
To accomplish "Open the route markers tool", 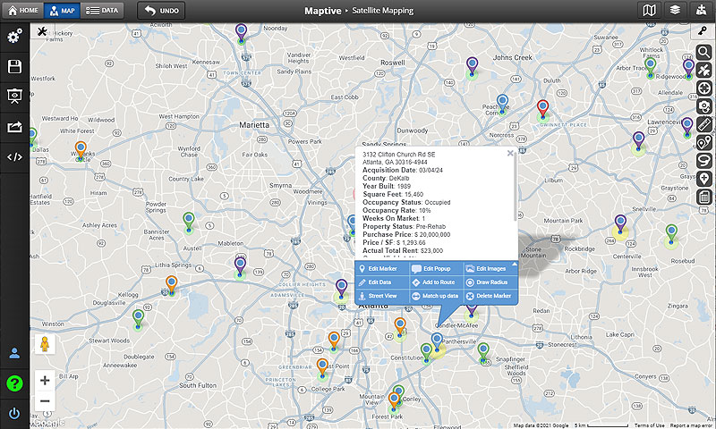I will pyautogui.click(x=704, y=142).
